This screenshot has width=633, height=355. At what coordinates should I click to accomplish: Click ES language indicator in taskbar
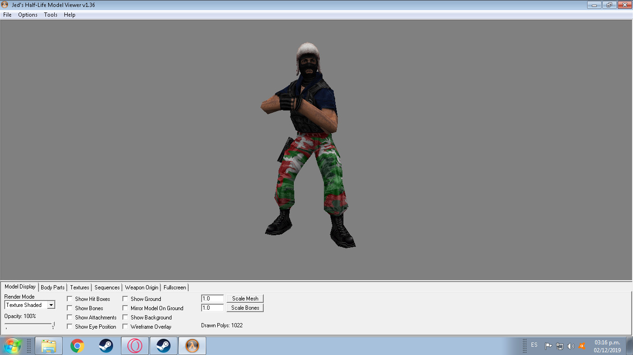click(x=534, y=345)
